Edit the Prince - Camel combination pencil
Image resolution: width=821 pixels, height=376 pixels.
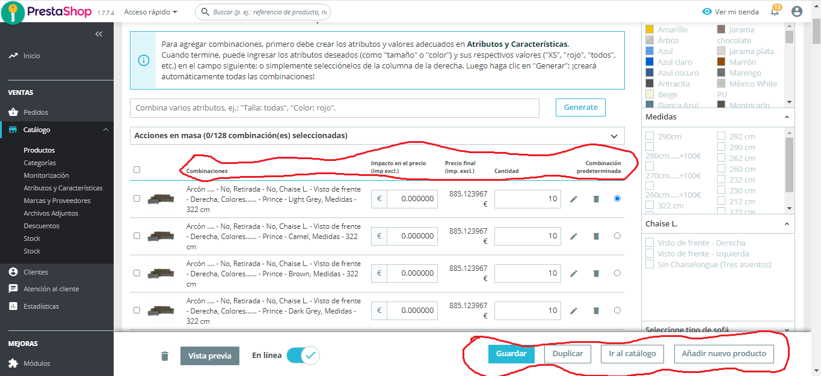pos(574,236)
